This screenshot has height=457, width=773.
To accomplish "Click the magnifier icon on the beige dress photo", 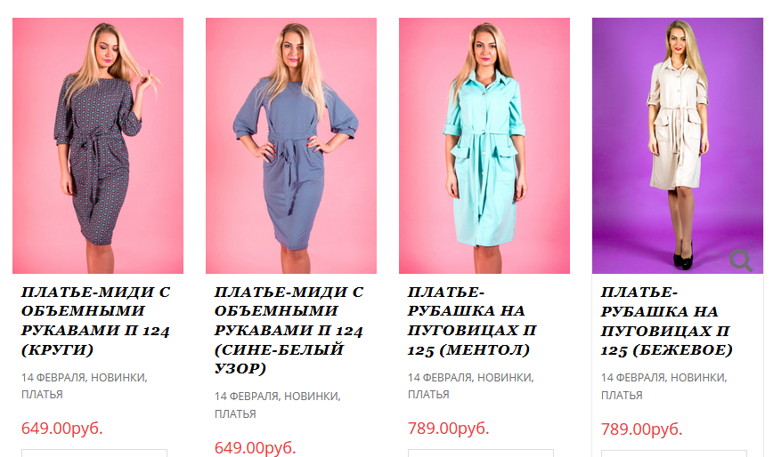I will tap(740, 261).
